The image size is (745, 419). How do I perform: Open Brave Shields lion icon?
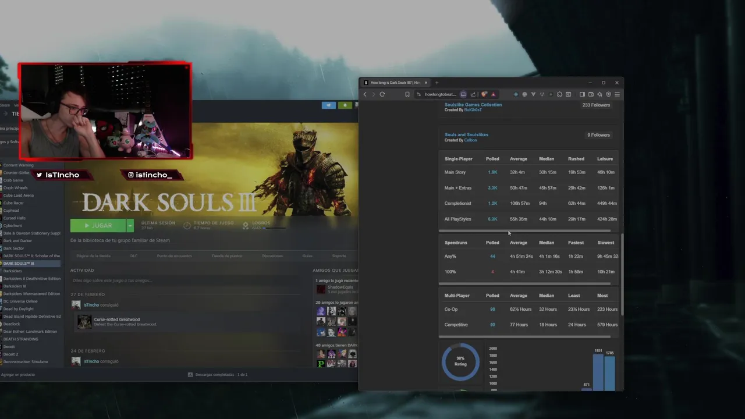pyautogui.click(x=484, y=94)
